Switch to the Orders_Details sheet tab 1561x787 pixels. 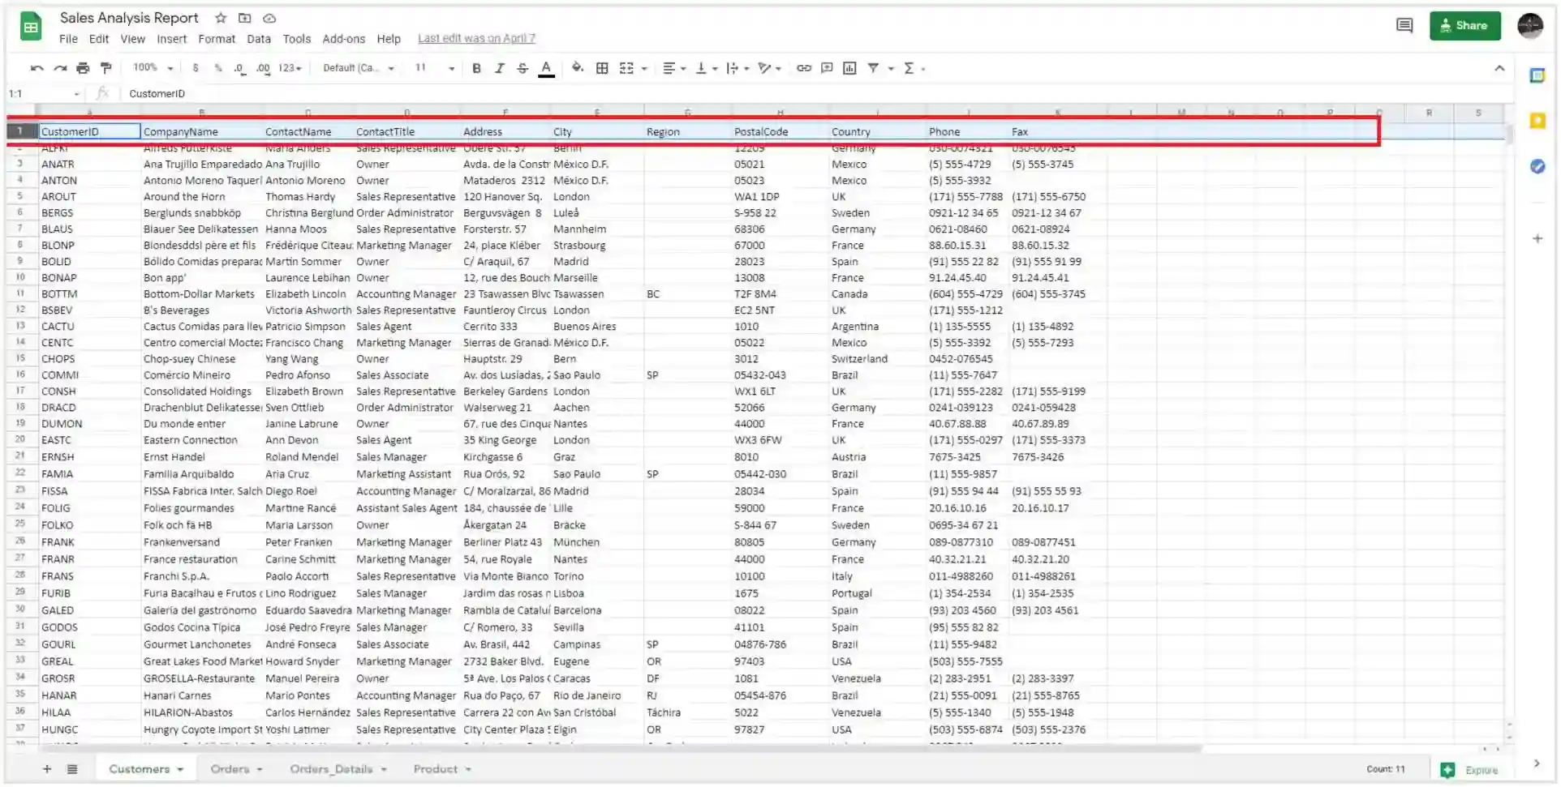click(331, 769)
